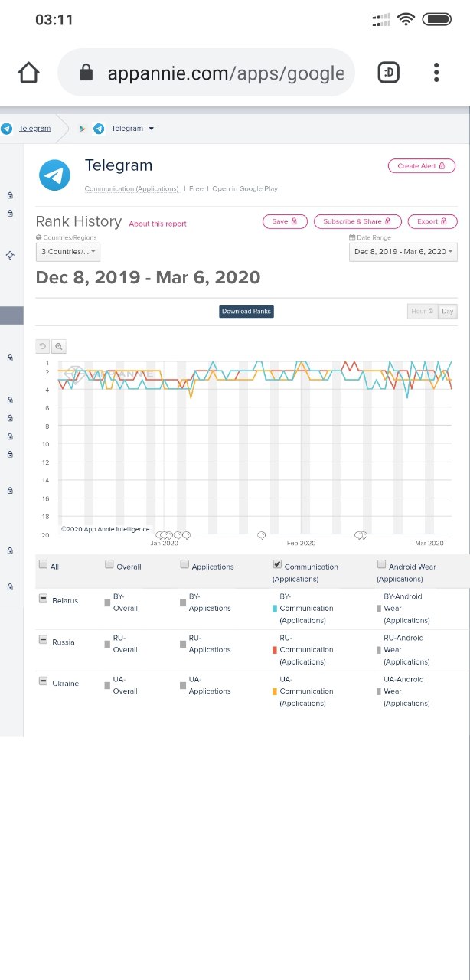Screen dimensions: 470x980
Task: Click Open in Google Play link
Action: coord(245,188)
